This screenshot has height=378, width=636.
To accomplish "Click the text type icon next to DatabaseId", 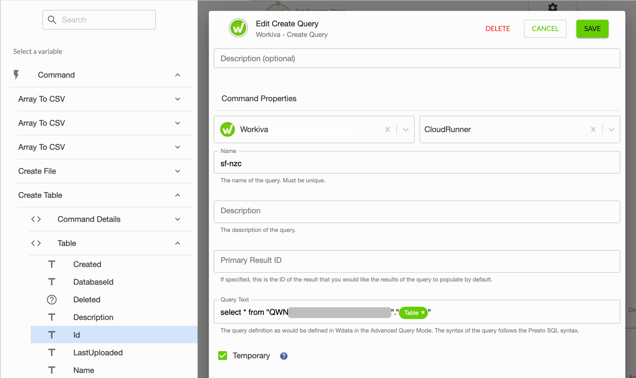I will (52, 282).
